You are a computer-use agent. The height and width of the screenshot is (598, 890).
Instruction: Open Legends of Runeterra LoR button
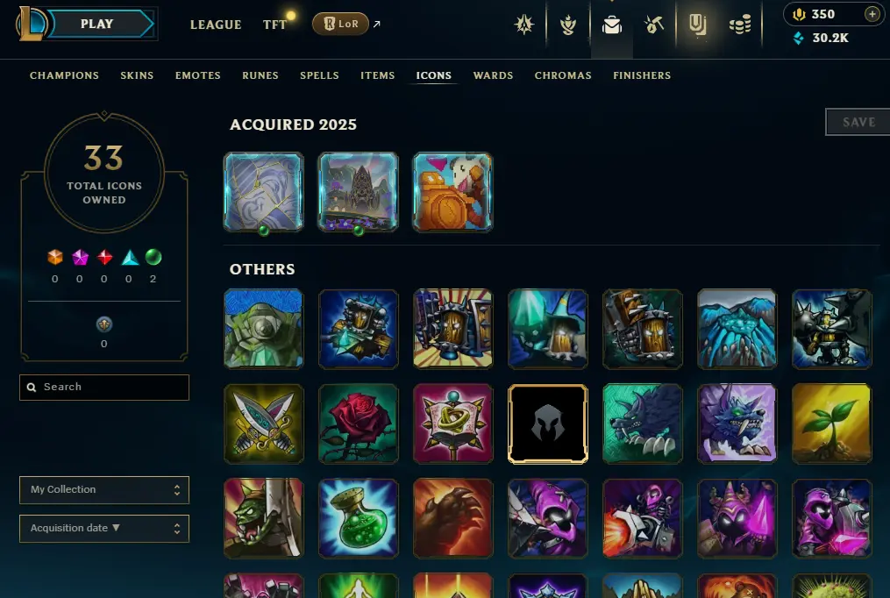pos(340,24)
